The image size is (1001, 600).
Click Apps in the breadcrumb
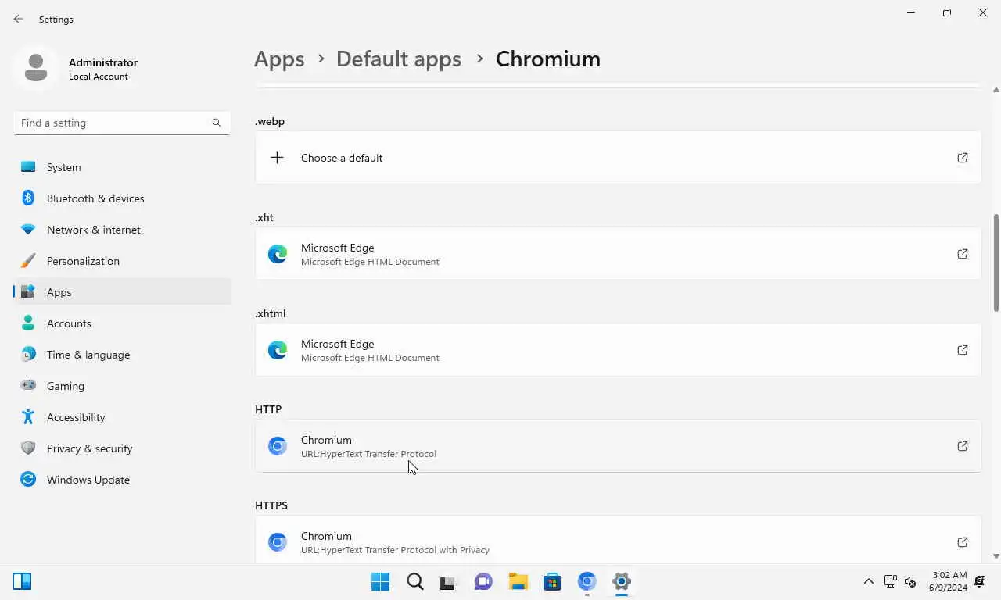click(x=279, y=59)
